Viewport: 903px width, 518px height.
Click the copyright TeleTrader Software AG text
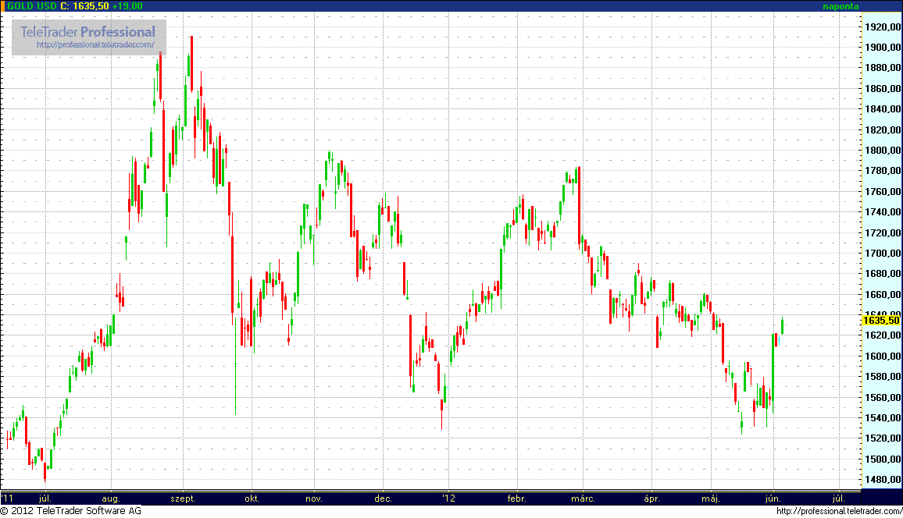[71, 511]
